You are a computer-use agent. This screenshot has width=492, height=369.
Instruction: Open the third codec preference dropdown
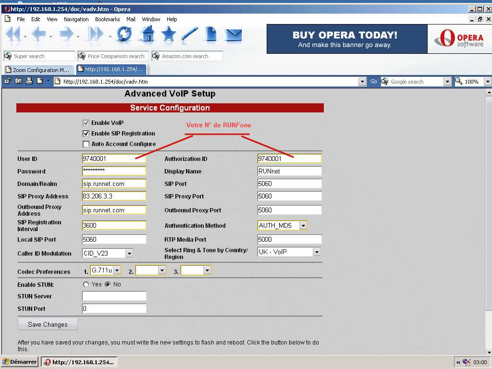tap(207, 270)
